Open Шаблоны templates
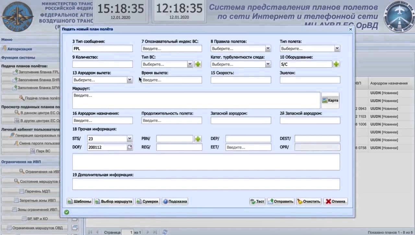415x235 pixels. [x=79, y=201]
